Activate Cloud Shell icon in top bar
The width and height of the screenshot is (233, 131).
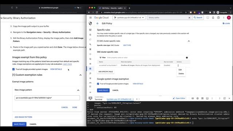208,17
